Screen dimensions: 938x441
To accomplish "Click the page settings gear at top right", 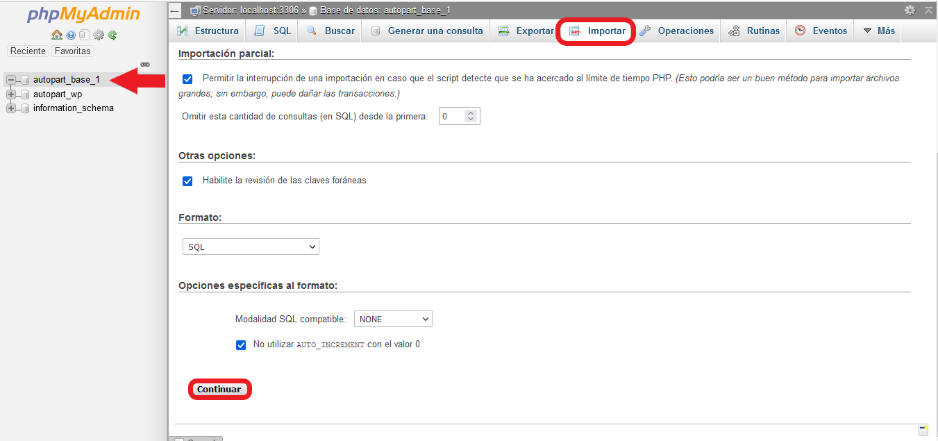I will [x=910, y=10].
